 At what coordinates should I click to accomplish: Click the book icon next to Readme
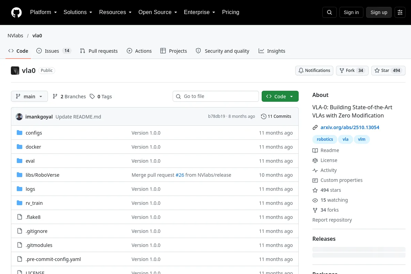315,150
